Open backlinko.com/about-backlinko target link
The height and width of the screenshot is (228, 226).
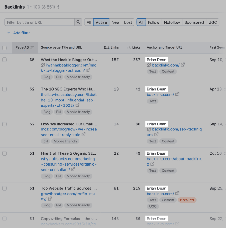[174, 161]
